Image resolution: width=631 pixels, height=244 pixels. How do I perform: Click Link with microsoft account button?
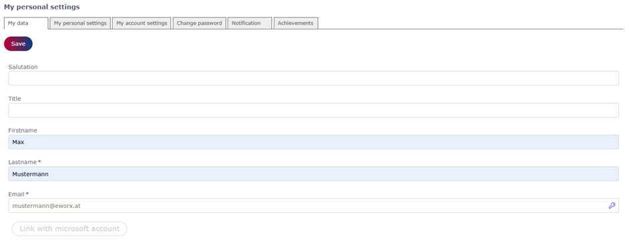[69, 229]
